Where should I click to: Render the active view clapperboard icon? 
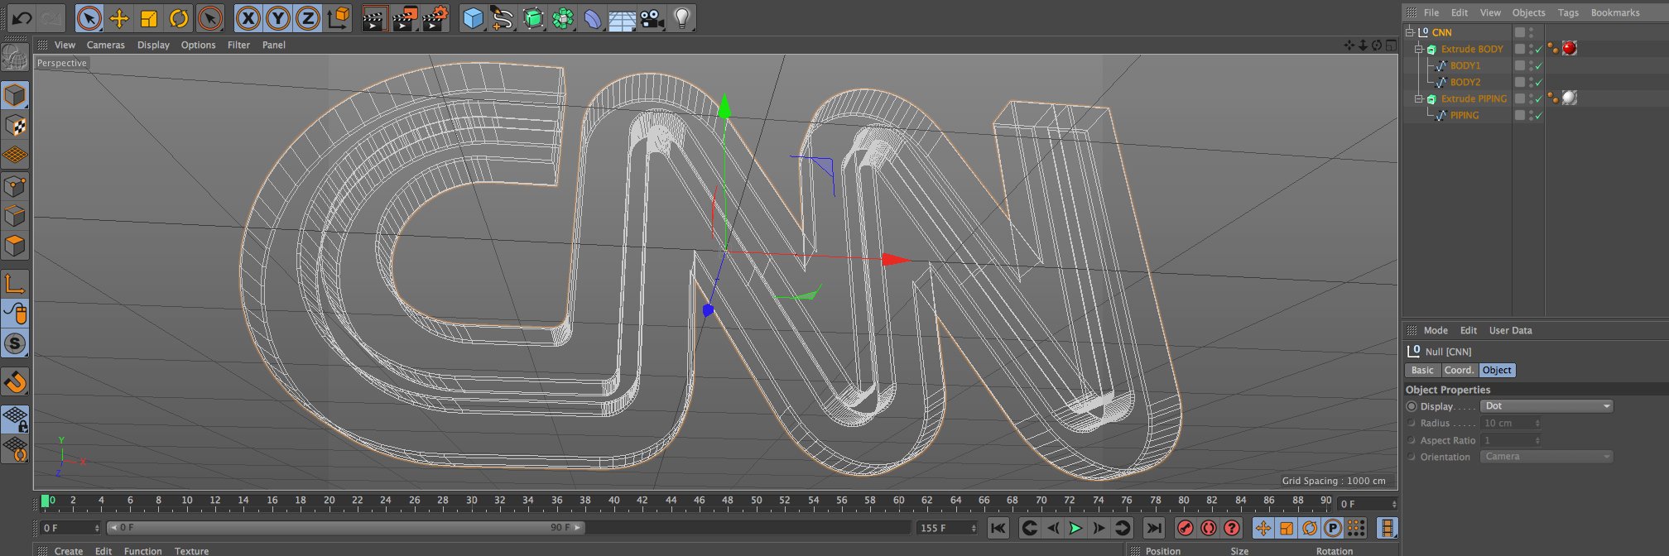[375, 18]
